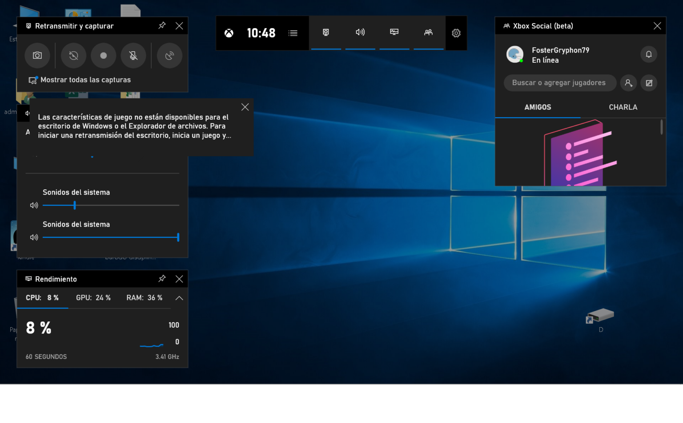
Task: Mute the first Sonidos del sistema speaker
Action: pos(34,205)
